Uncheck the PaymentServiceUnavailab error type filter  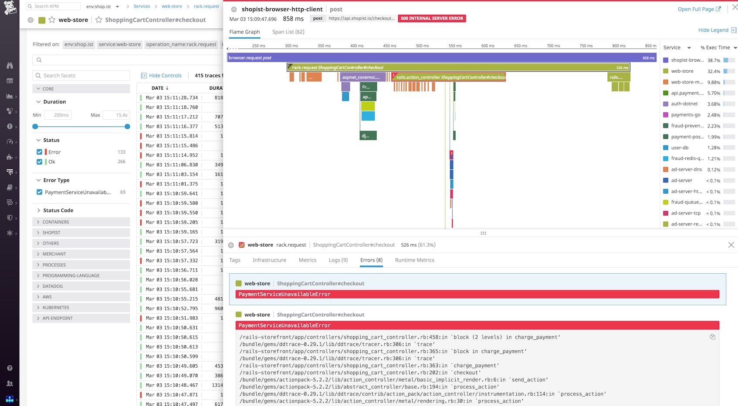39,192
